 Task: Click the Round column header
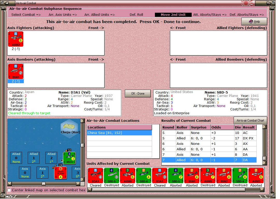pos(169,127)
